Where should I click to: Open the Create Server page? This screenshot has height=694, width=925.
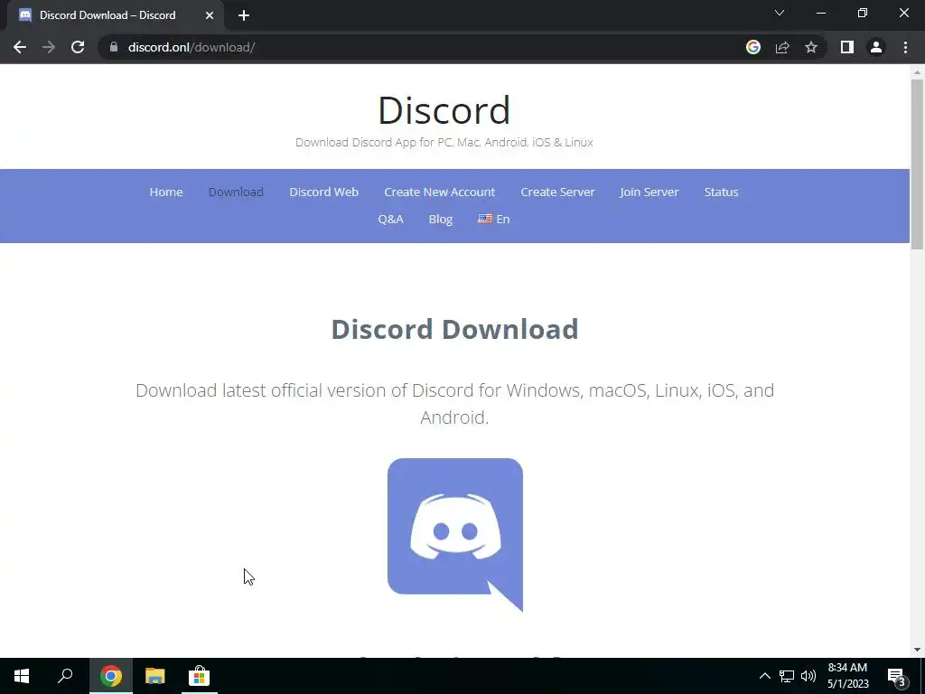(x=557, y=192)
